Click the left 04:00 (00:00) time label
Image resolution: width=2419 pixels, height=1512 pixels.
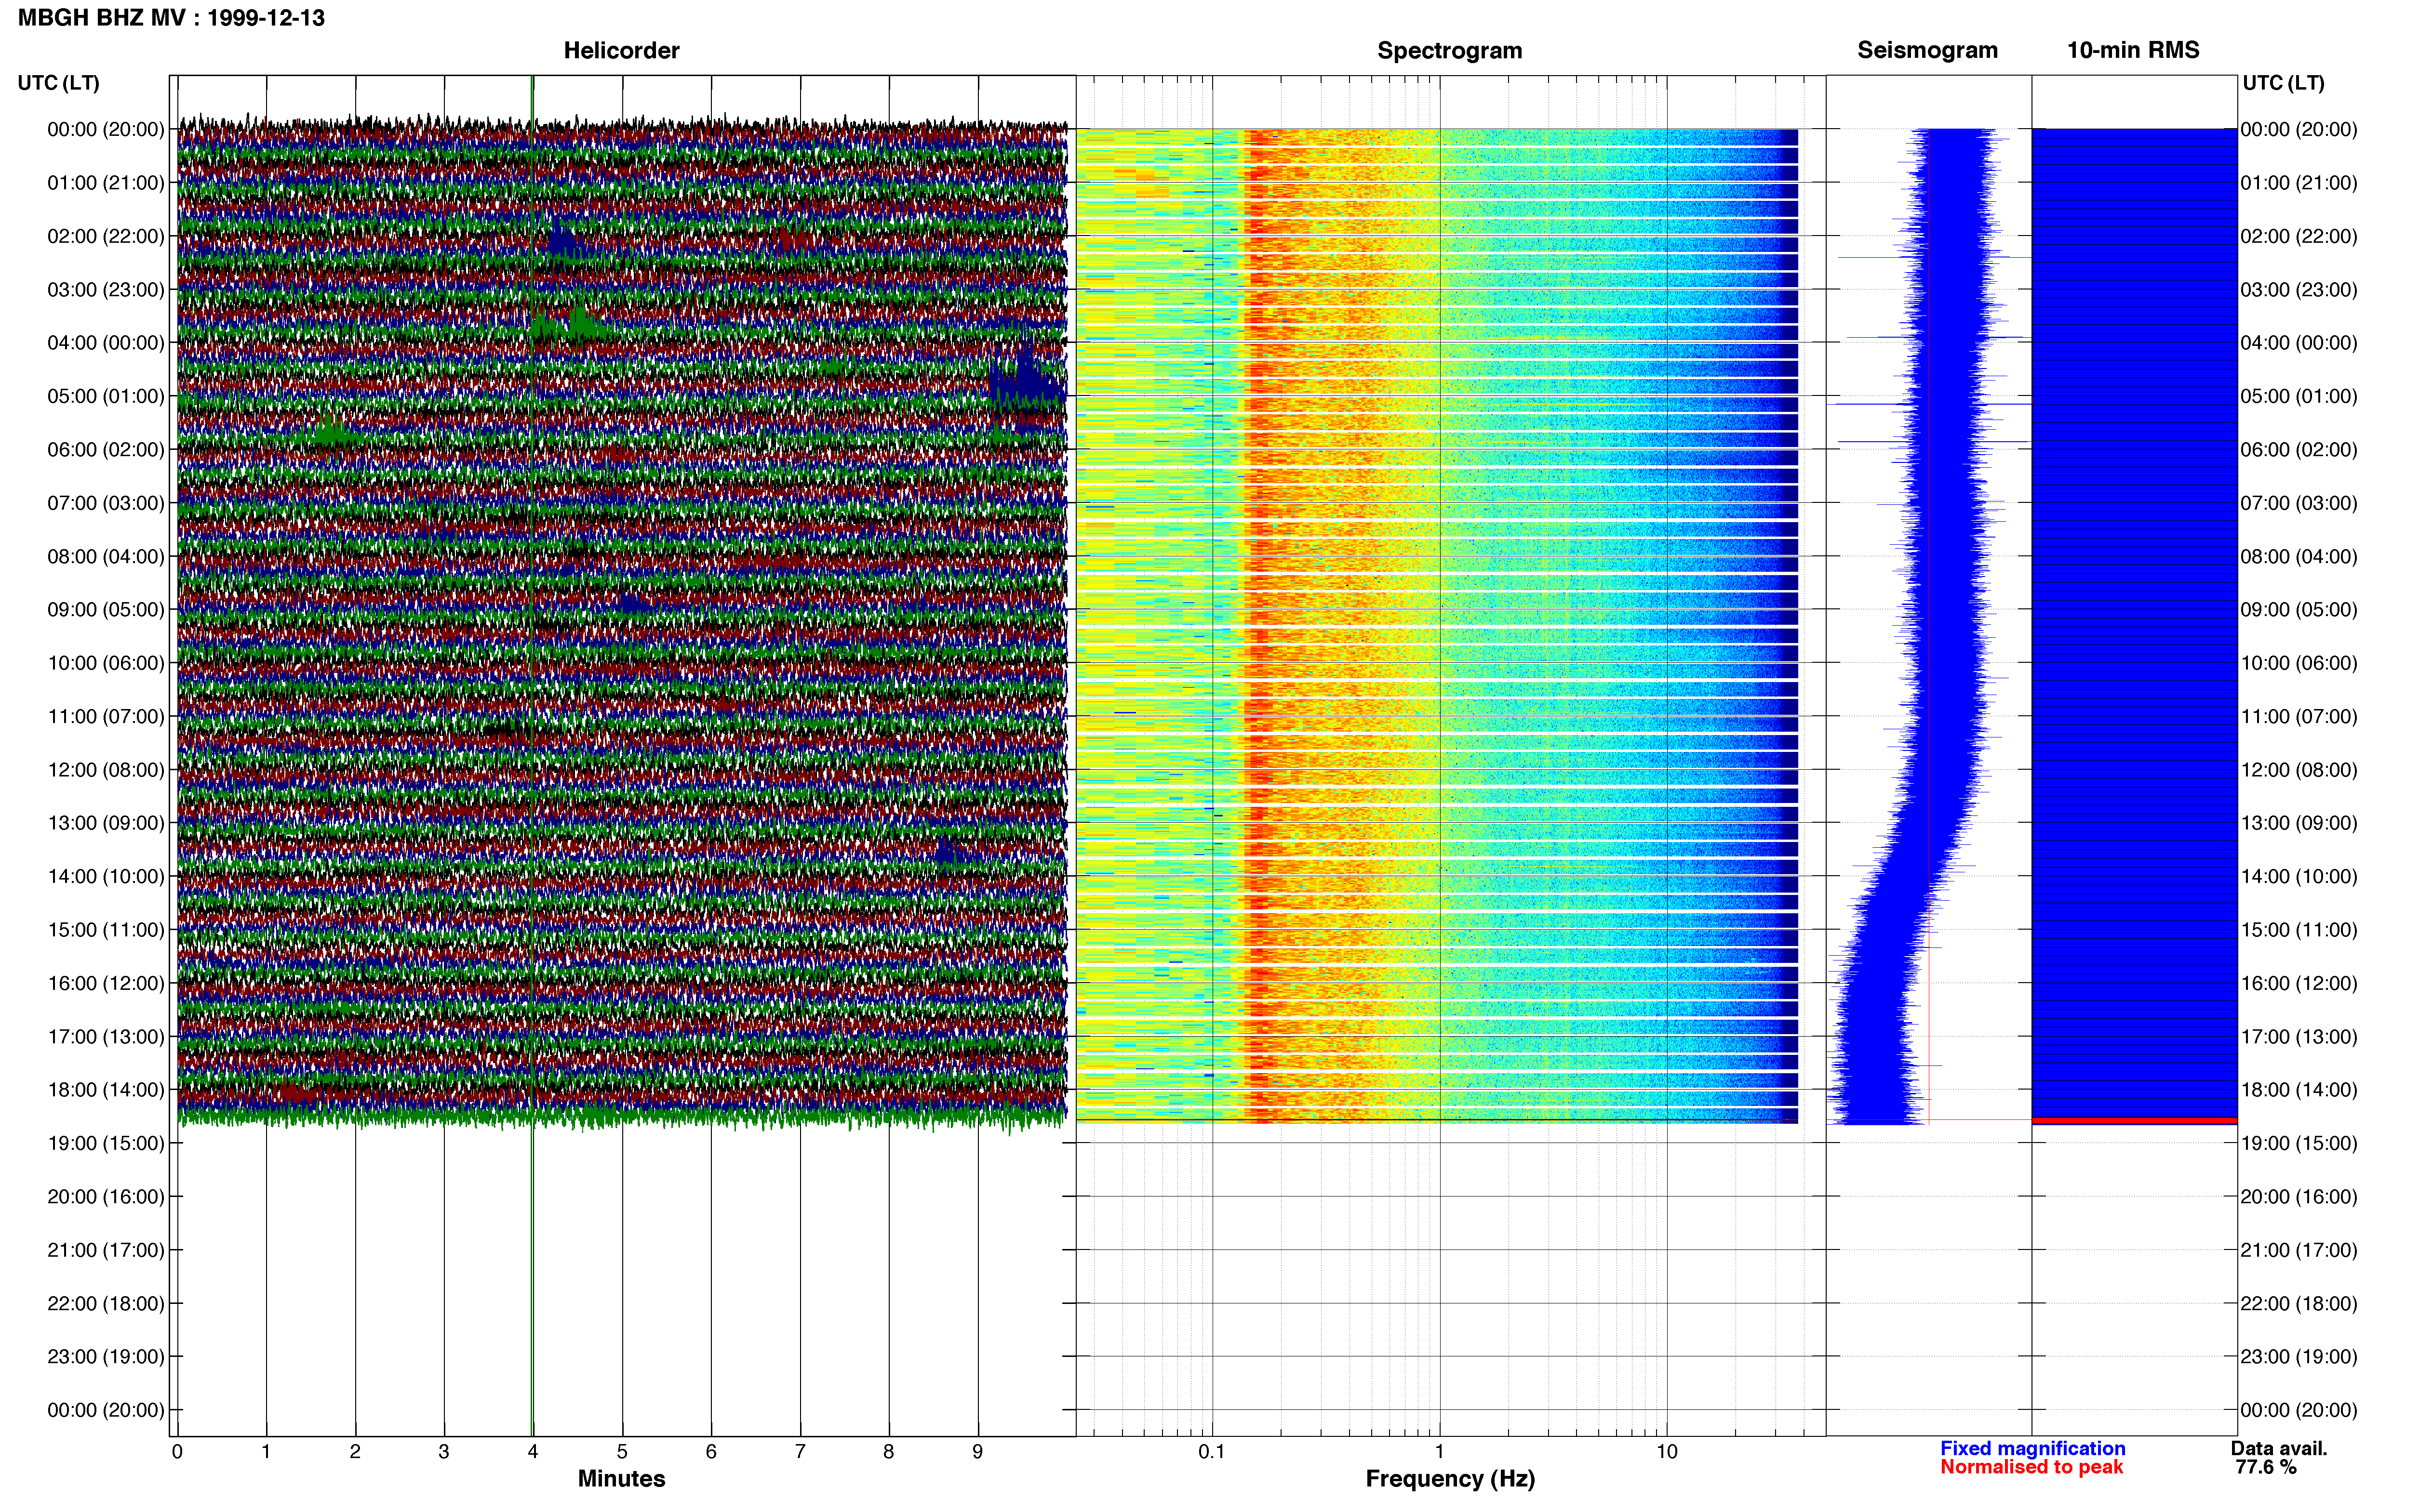point(106,343)
